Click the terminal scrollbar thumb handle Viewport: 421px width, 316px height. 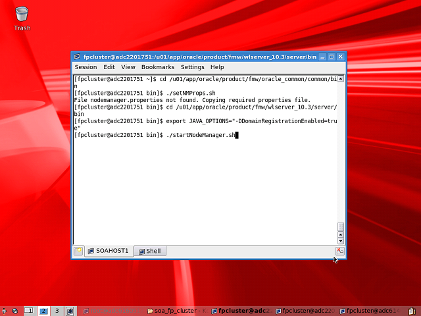pyautogui.click(x=341, y=226)
